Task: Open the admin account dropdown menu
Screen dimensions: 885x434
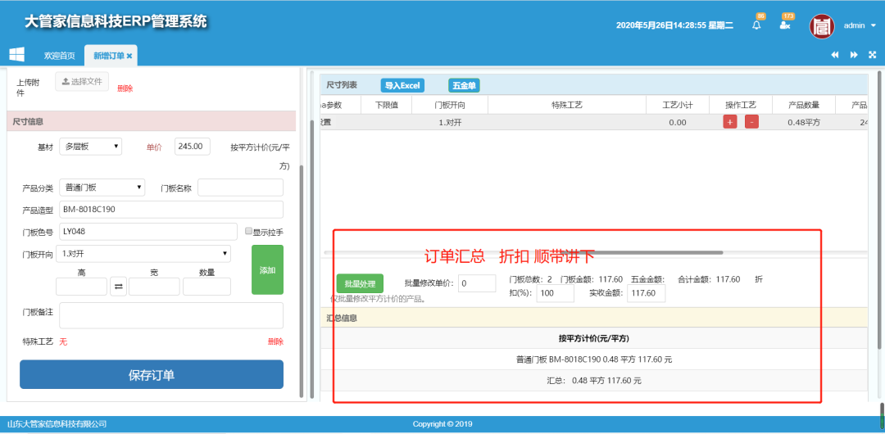Action: 859,25
